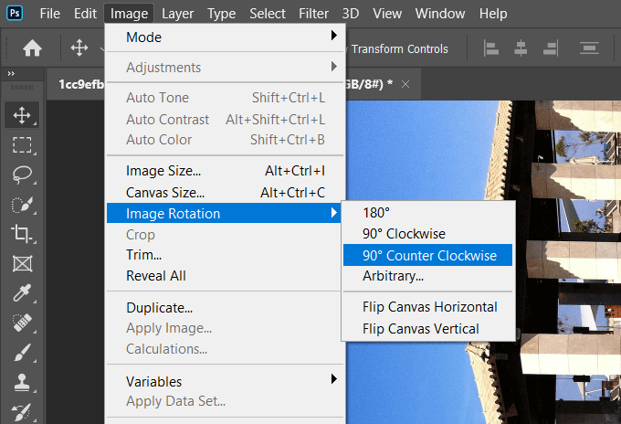621x424 pixels.
Task: Select the Rectangular Marquee tool
Action: tap(22, 144)
